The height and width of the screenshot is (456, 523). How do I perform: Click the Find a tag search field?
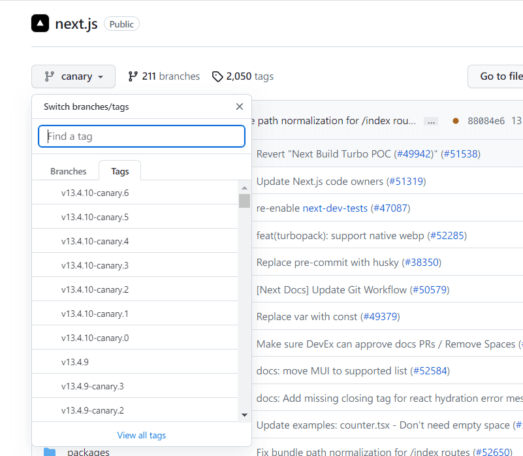pos(141,136)
